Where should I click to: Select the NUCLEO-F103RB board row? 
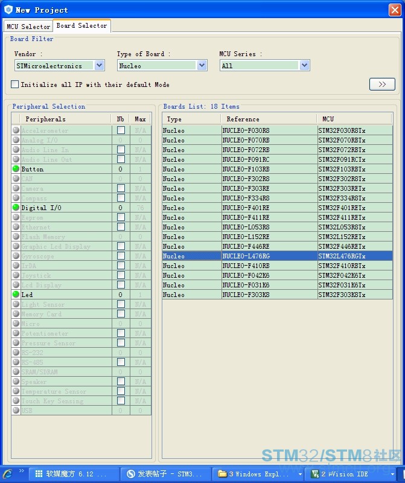[x=278, y=169]
